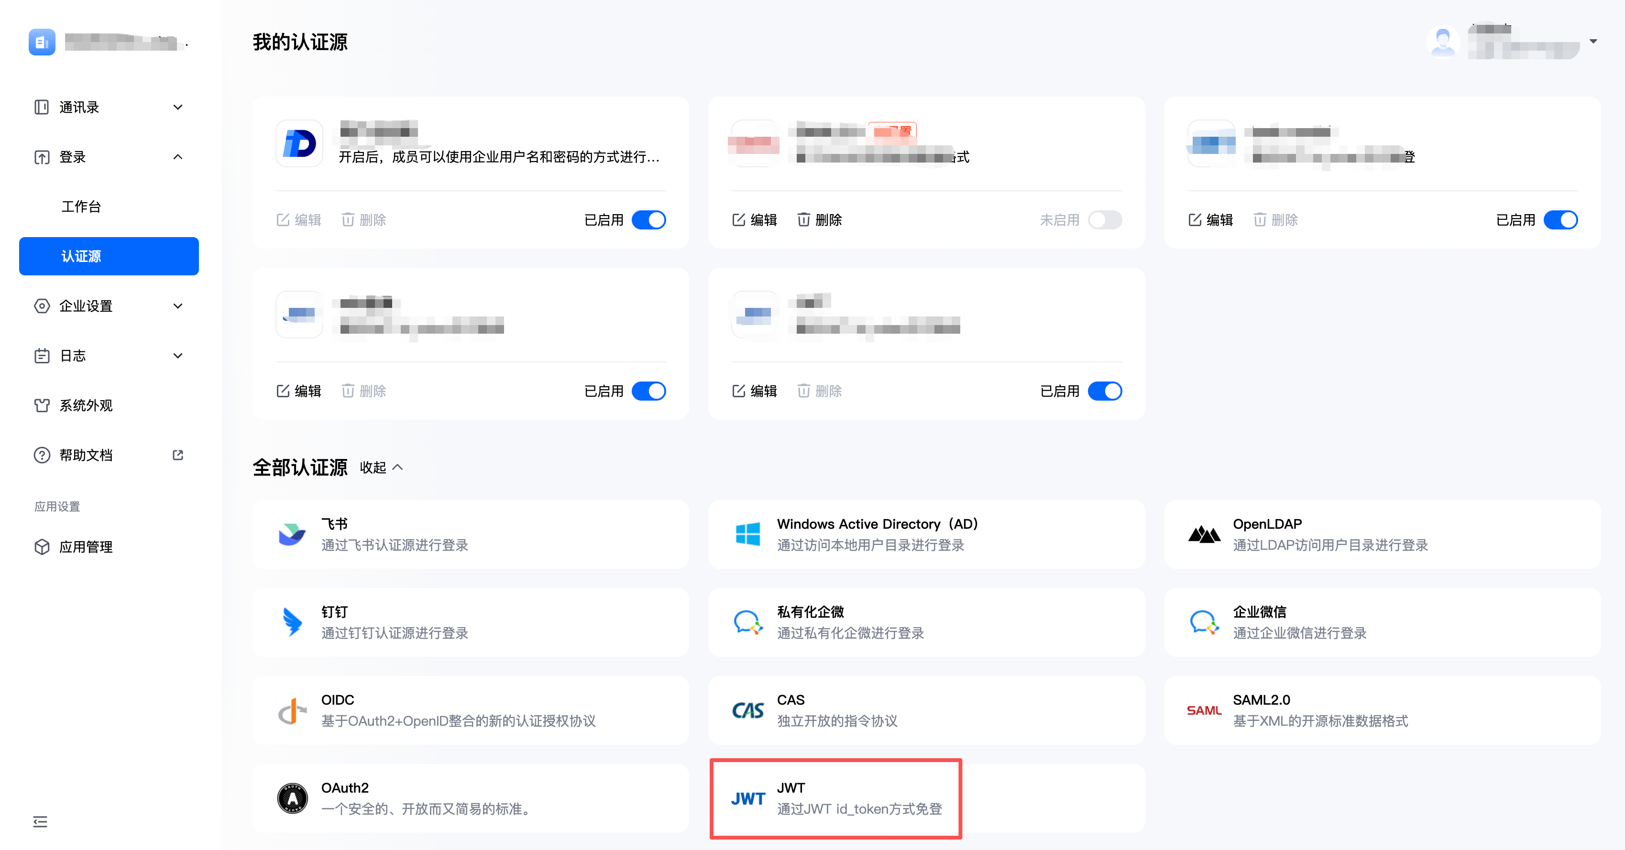The height and width of the screenshot is (850, 1625).
Task: Open 工作台 in the sidebar
Action: [81, 206]
